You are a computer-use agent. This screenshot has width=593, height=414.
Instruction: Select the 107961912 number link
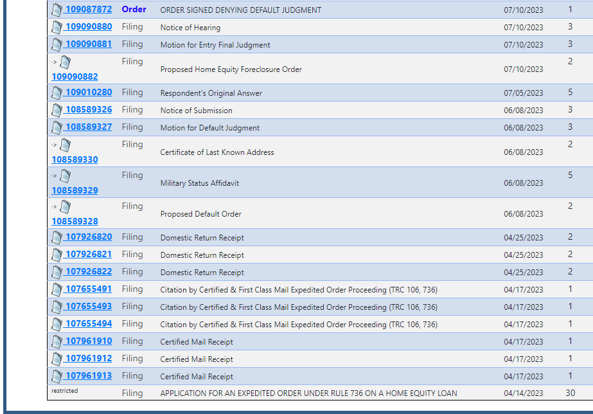89,359
